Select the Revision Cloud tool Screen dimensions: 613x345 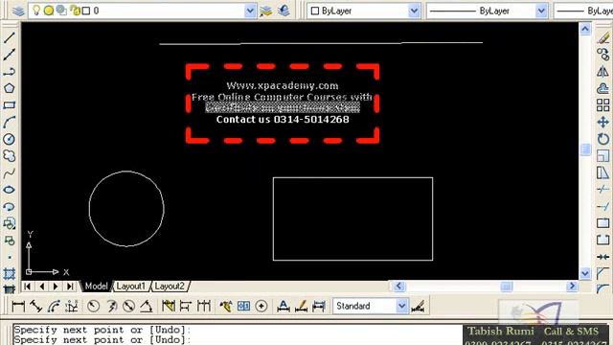coord(9,155)
